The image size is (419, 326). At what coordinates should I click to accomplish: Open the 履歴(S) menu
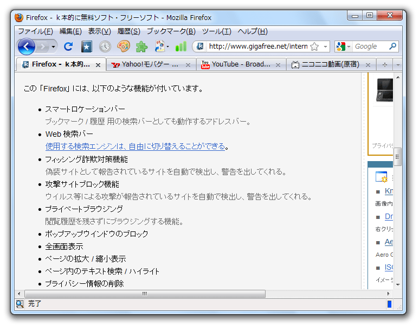click(x=128, y=31)
